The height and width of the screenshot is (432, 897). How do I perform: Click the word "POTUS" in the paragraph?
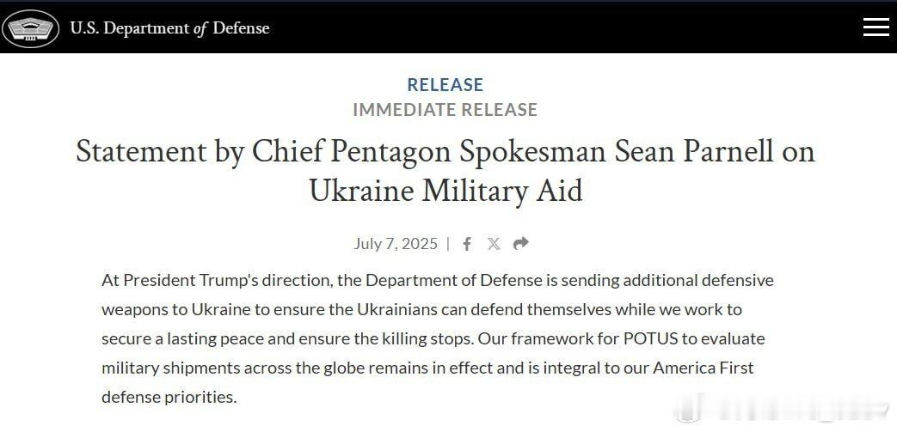[x=650, y=338]
